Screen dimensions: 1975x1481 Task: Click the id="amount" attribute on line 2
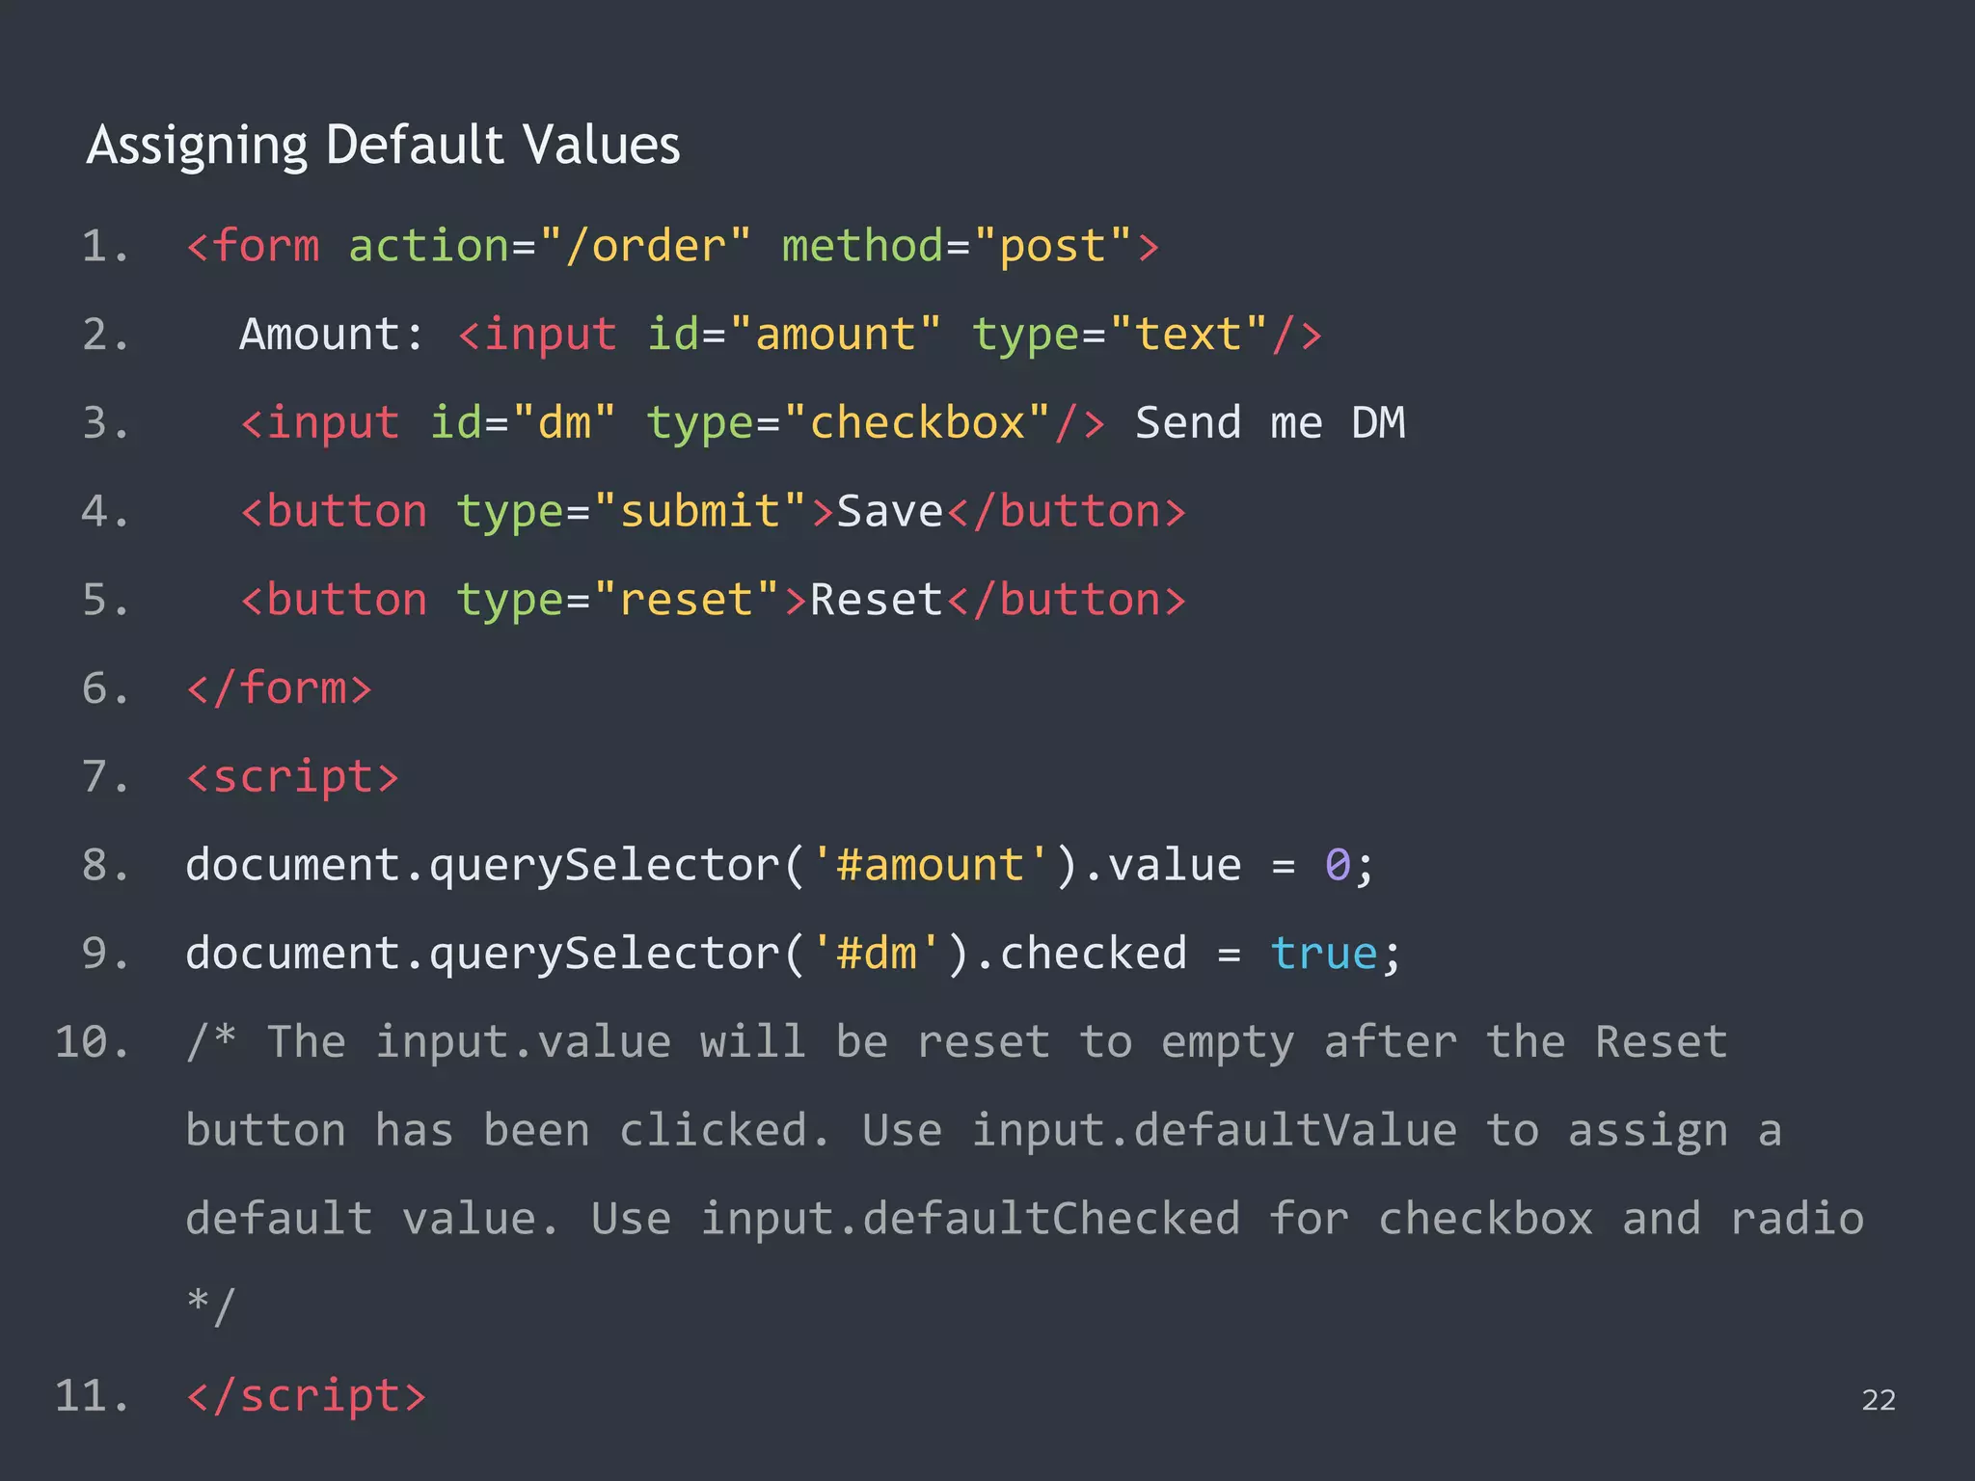tap(793, 335)
